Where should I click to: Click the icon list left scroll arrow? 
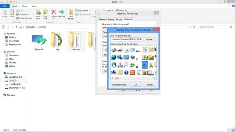click(x=112, y=78)
